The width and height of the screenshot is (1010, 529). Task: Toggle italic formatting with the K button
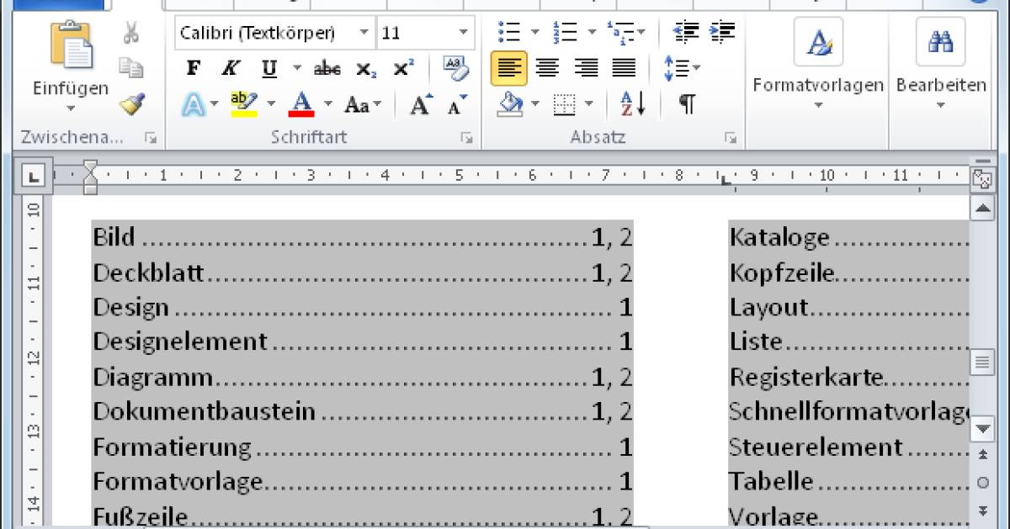point(229,68)
